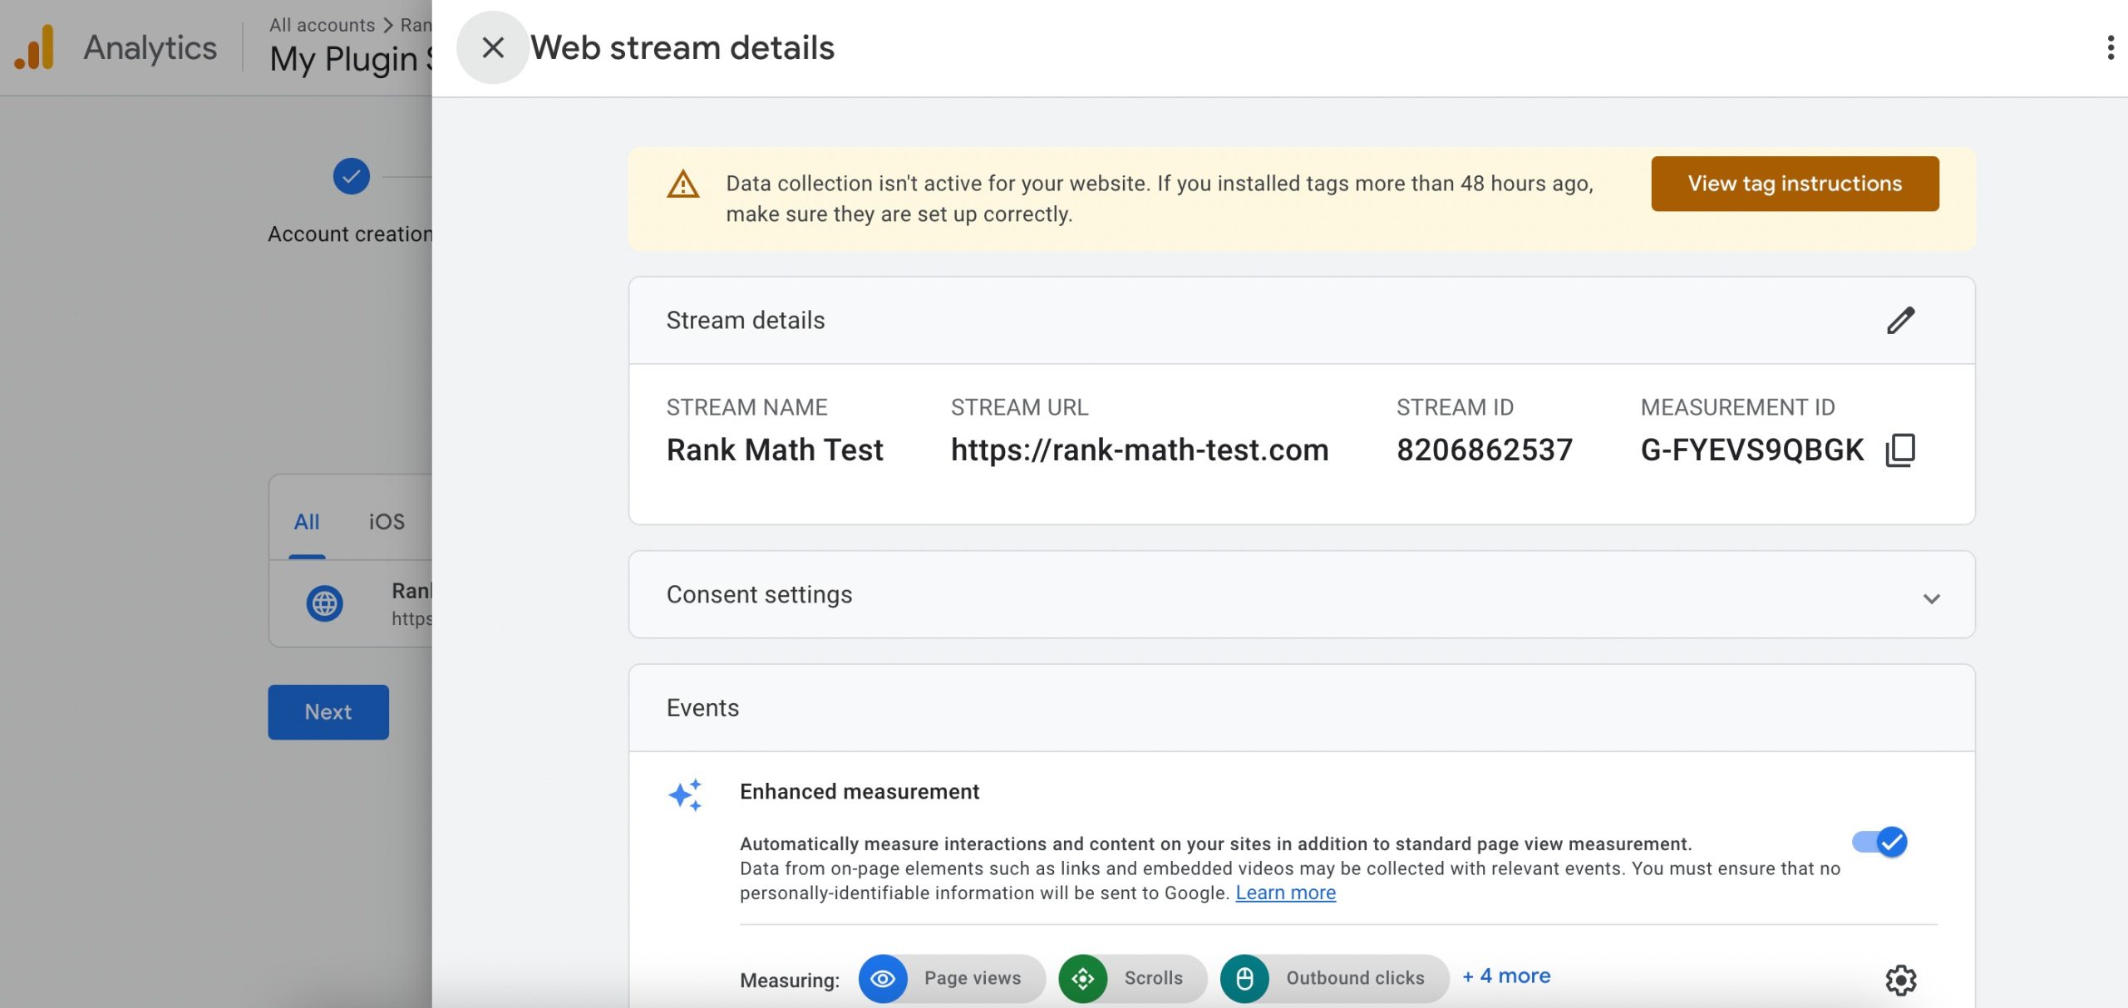Select the All tab in background page
Viewport: 2128px width, 1008px height.
coord(307,522)
